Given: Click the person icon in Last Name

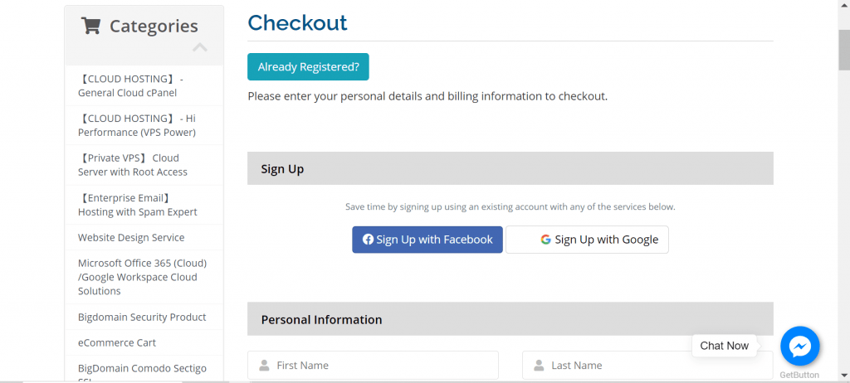Looking at the screenshot, I should point(539,365).
